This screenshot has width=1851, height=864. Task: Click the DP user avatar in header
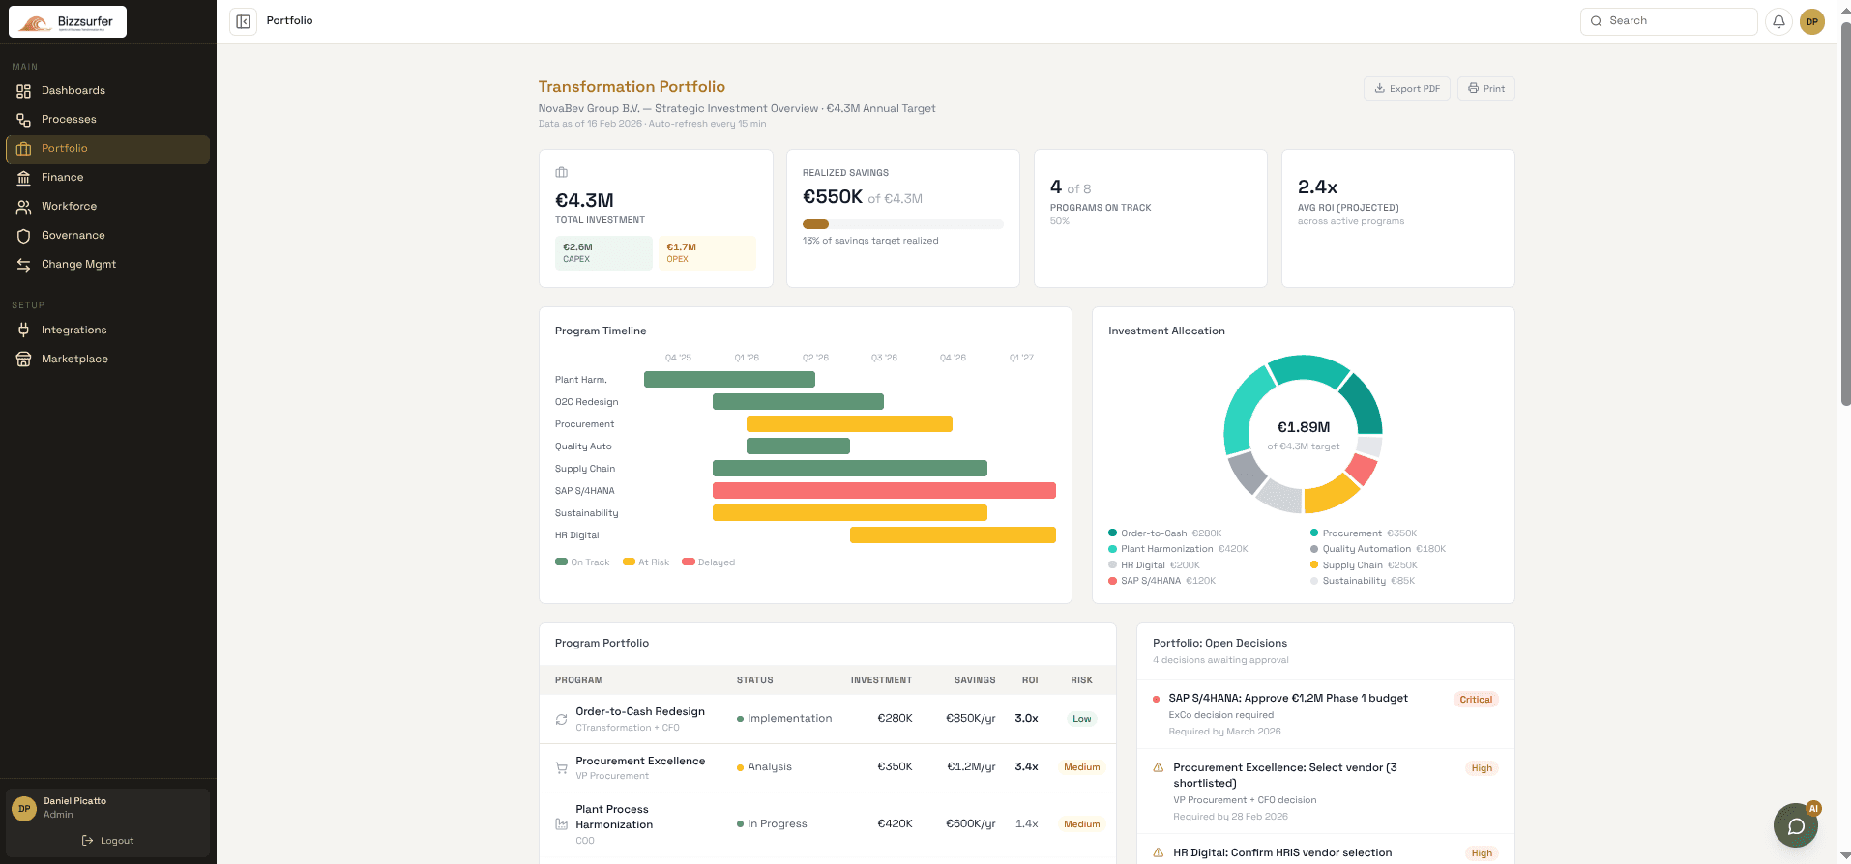pos(1811,21)
